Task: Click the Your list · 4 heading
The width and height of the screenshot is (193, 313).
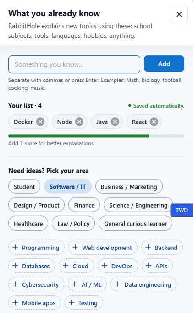Action: (x=25, y=105)
